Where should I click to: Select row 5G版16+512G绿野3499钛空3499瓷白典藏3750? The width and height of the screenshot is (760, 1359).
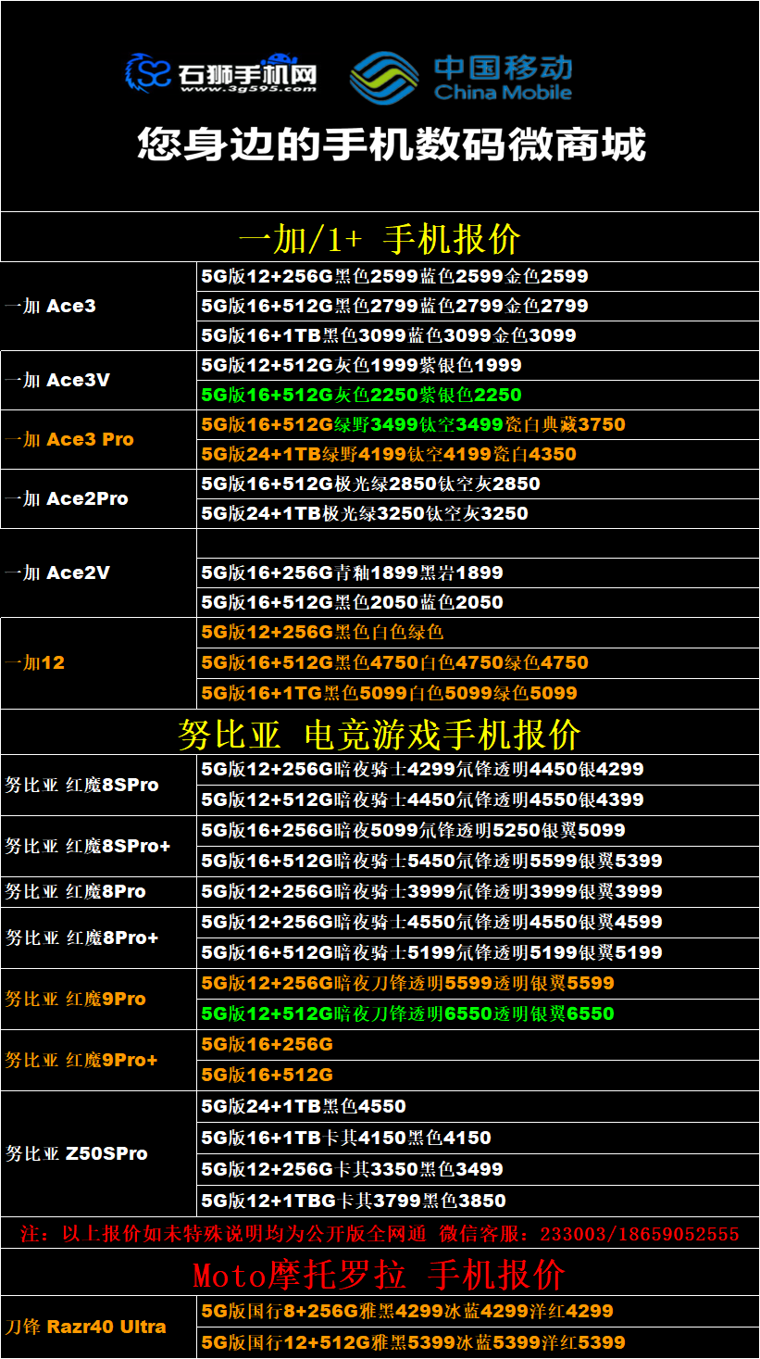coord(478,424)
